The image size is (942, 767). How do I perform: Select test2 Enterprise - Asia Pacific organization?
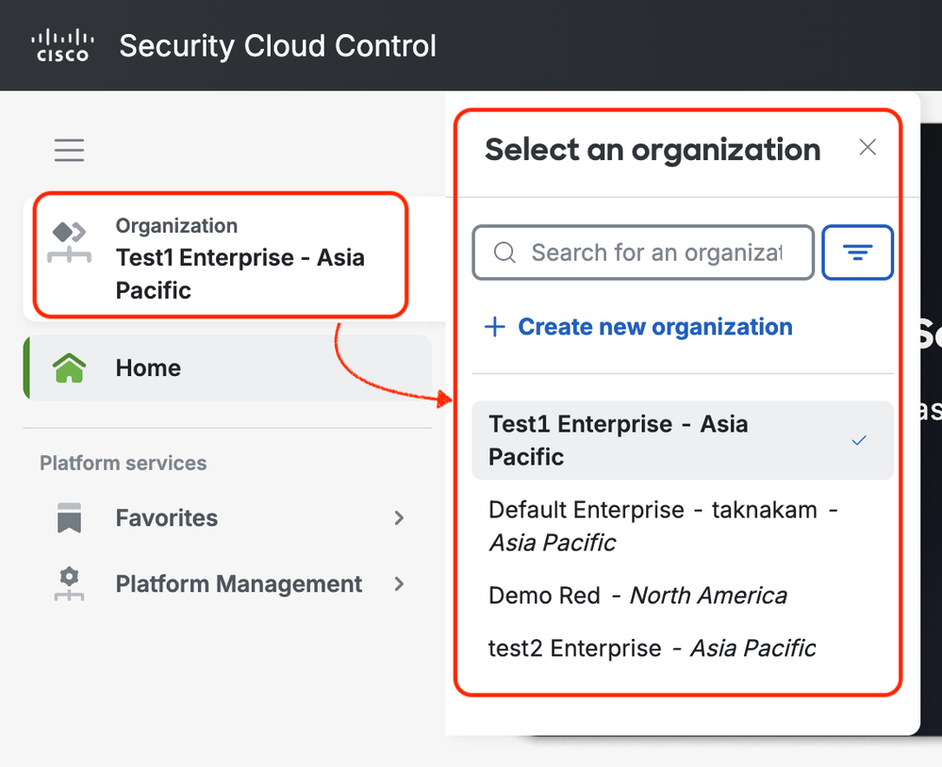(683, 649)
